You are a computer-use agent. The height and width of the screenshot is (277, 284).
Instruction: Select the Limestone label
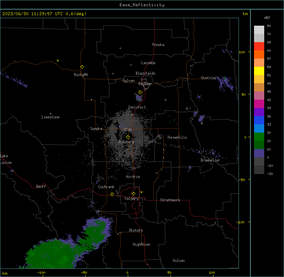[50, 117]
